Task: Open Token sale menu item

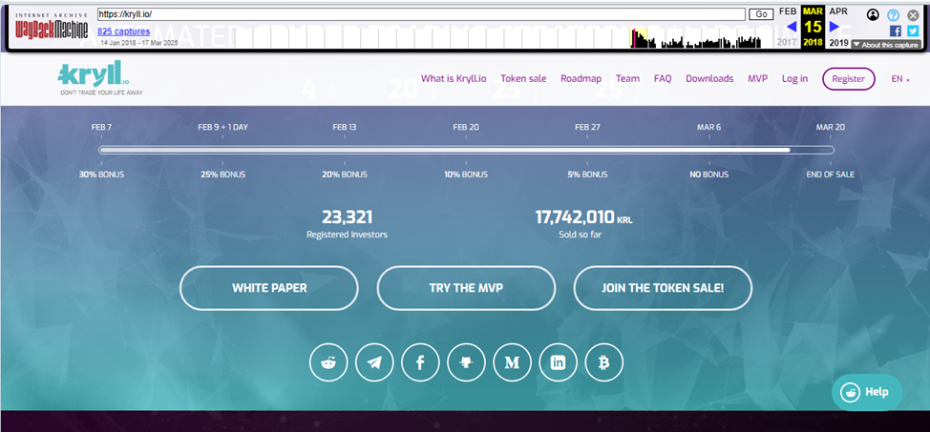Action: [x=523, y=79]
